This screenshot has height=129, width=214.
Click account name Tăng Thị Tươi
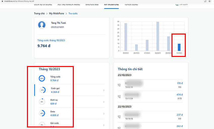coord(58,23)
